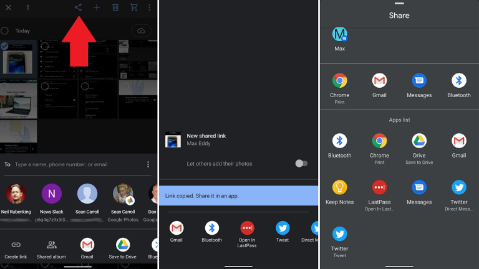This screenshot has height=269, width=479.
Task: Tap Create link
Action: click(16, 249)
